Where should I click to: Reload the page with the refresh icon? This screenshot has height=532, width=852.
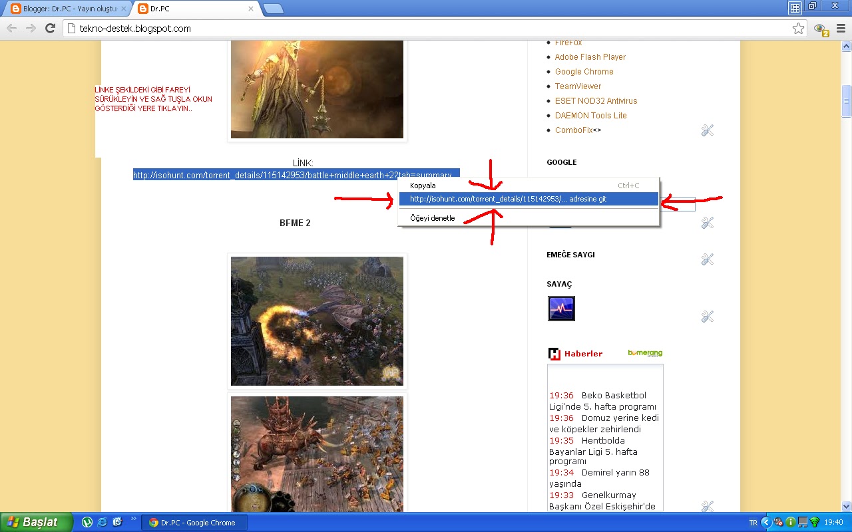(x=50, y=28)
